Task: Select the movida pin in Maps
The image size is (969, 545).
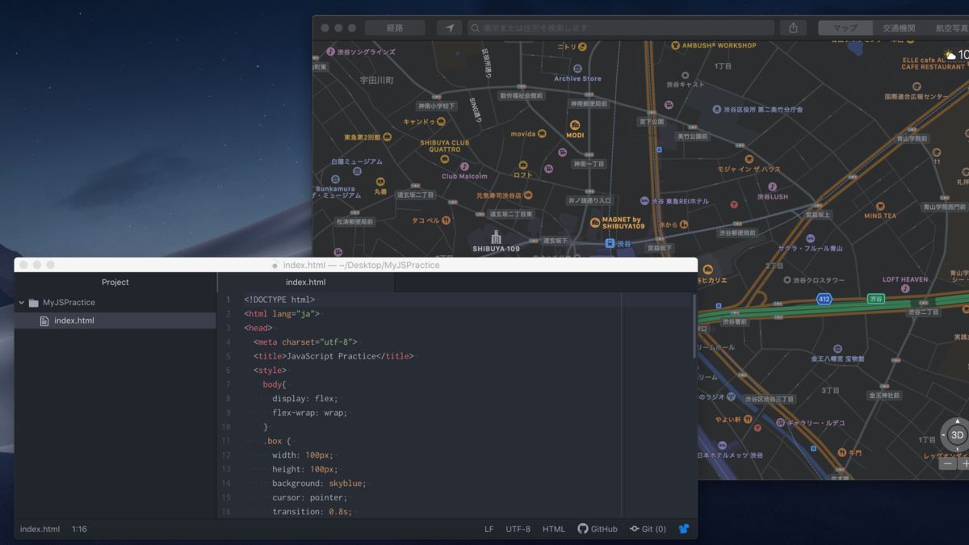Action: pos(542,133)
